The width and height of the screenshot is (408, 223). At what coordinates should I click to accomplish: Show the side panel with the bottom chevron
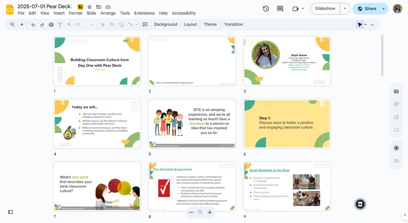point(405,215)
